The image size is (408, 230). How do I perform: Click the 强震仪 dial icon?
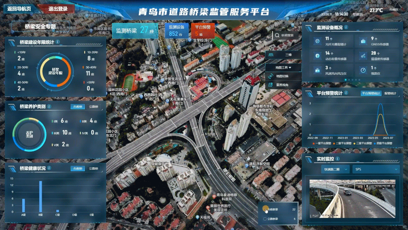363,70
